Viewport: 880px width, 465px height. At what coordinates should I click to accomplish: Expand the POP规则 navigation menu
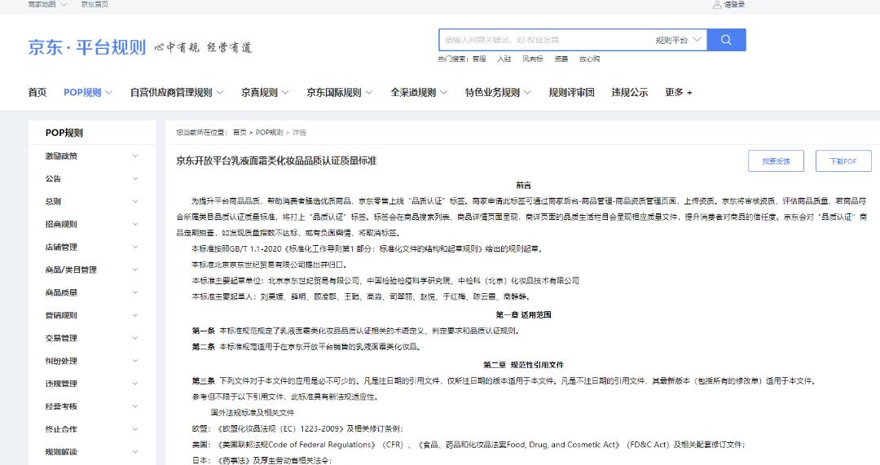pyautogui.click(x=88, y=93)
